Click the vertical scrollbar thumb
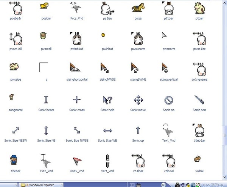227x187 pixels. pyautogui.click(x=224, y=135)
